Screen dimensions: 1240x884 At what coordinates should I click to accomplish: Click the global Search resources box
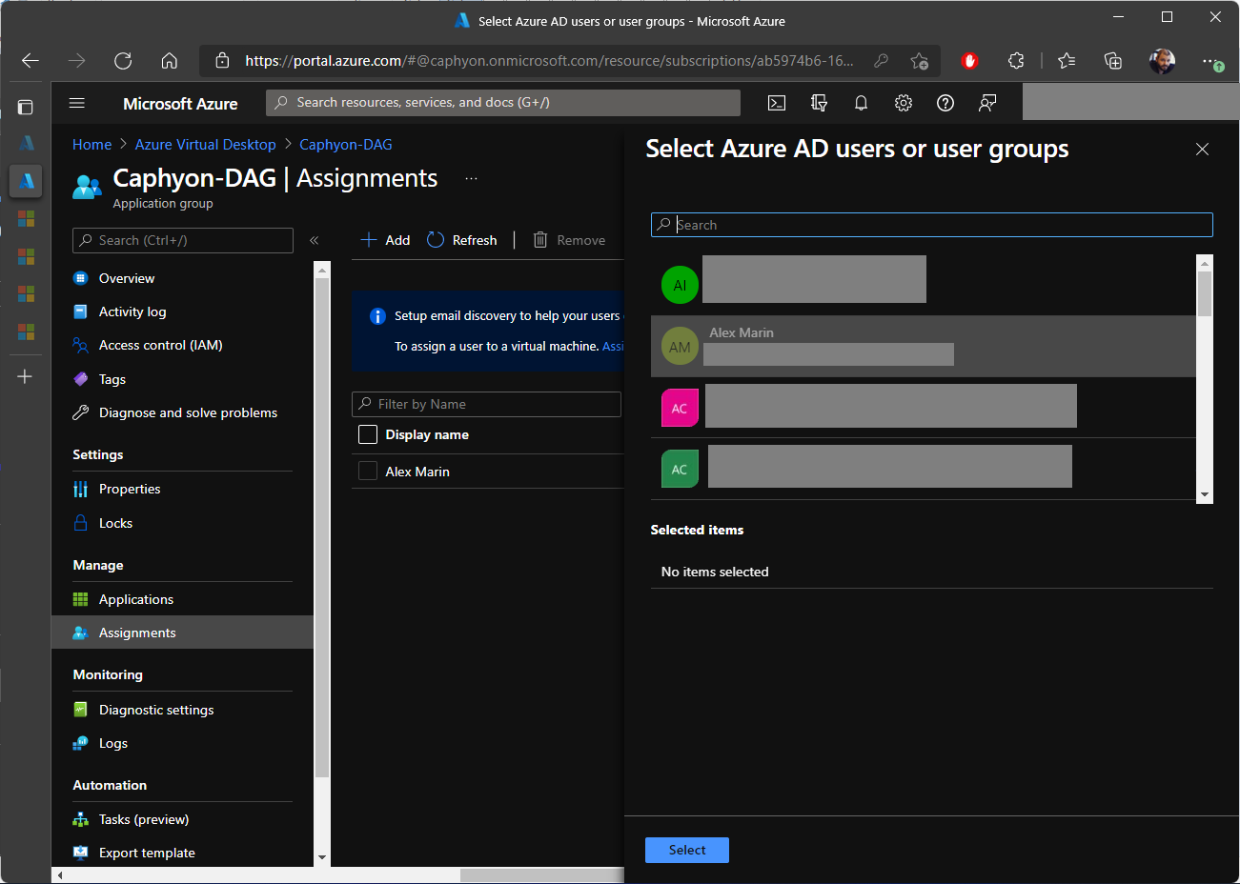pyautogui.click(x=503, y=103)
